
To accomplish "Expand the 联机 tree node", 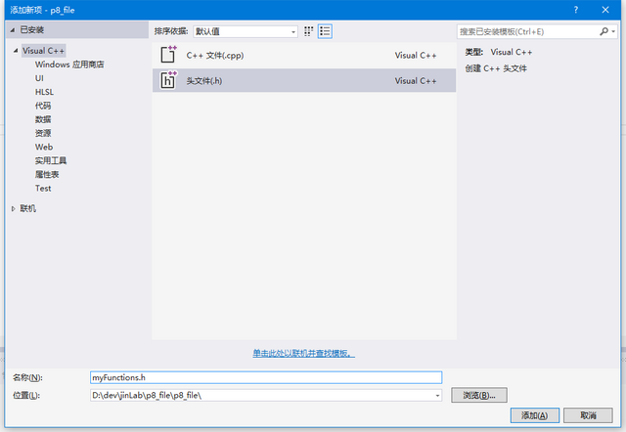I will tap(13, 208).
